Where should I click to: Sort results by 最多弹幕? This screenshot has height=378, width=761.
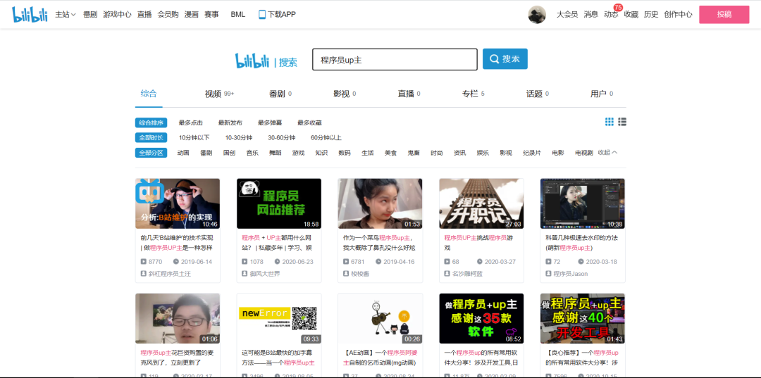(x=270, y=123)
